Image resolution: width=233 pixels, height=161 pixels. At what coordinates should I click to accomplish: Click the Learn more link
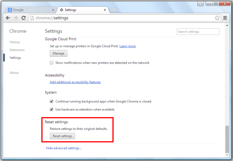point(128,46)
